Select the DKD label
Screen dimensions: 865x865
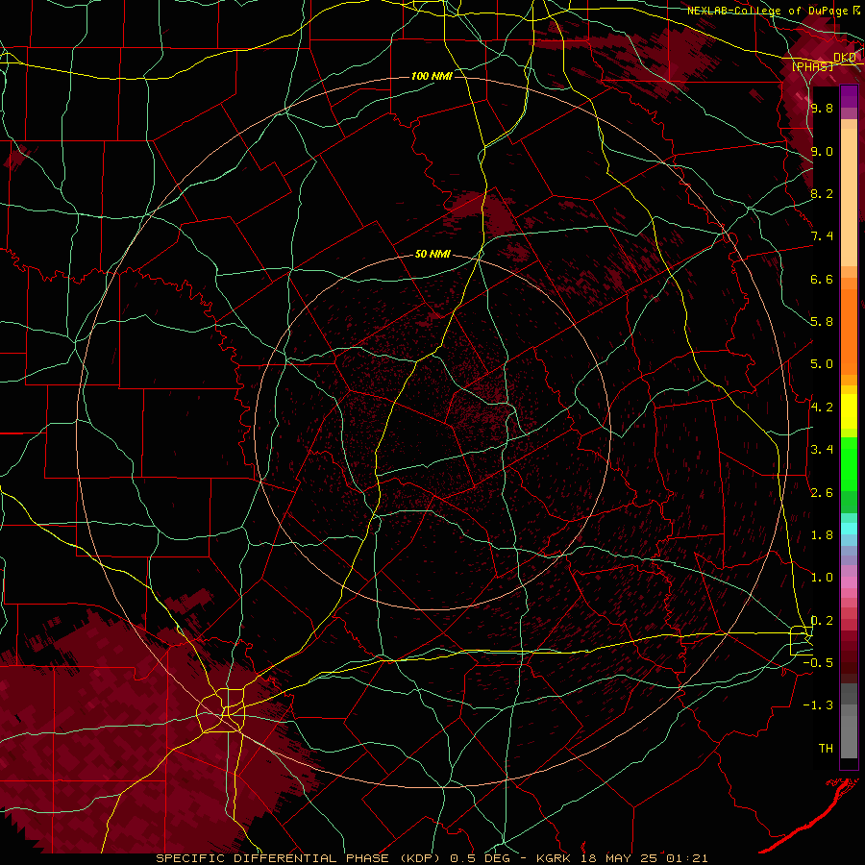pyautogui.click(x=845, y=58)
